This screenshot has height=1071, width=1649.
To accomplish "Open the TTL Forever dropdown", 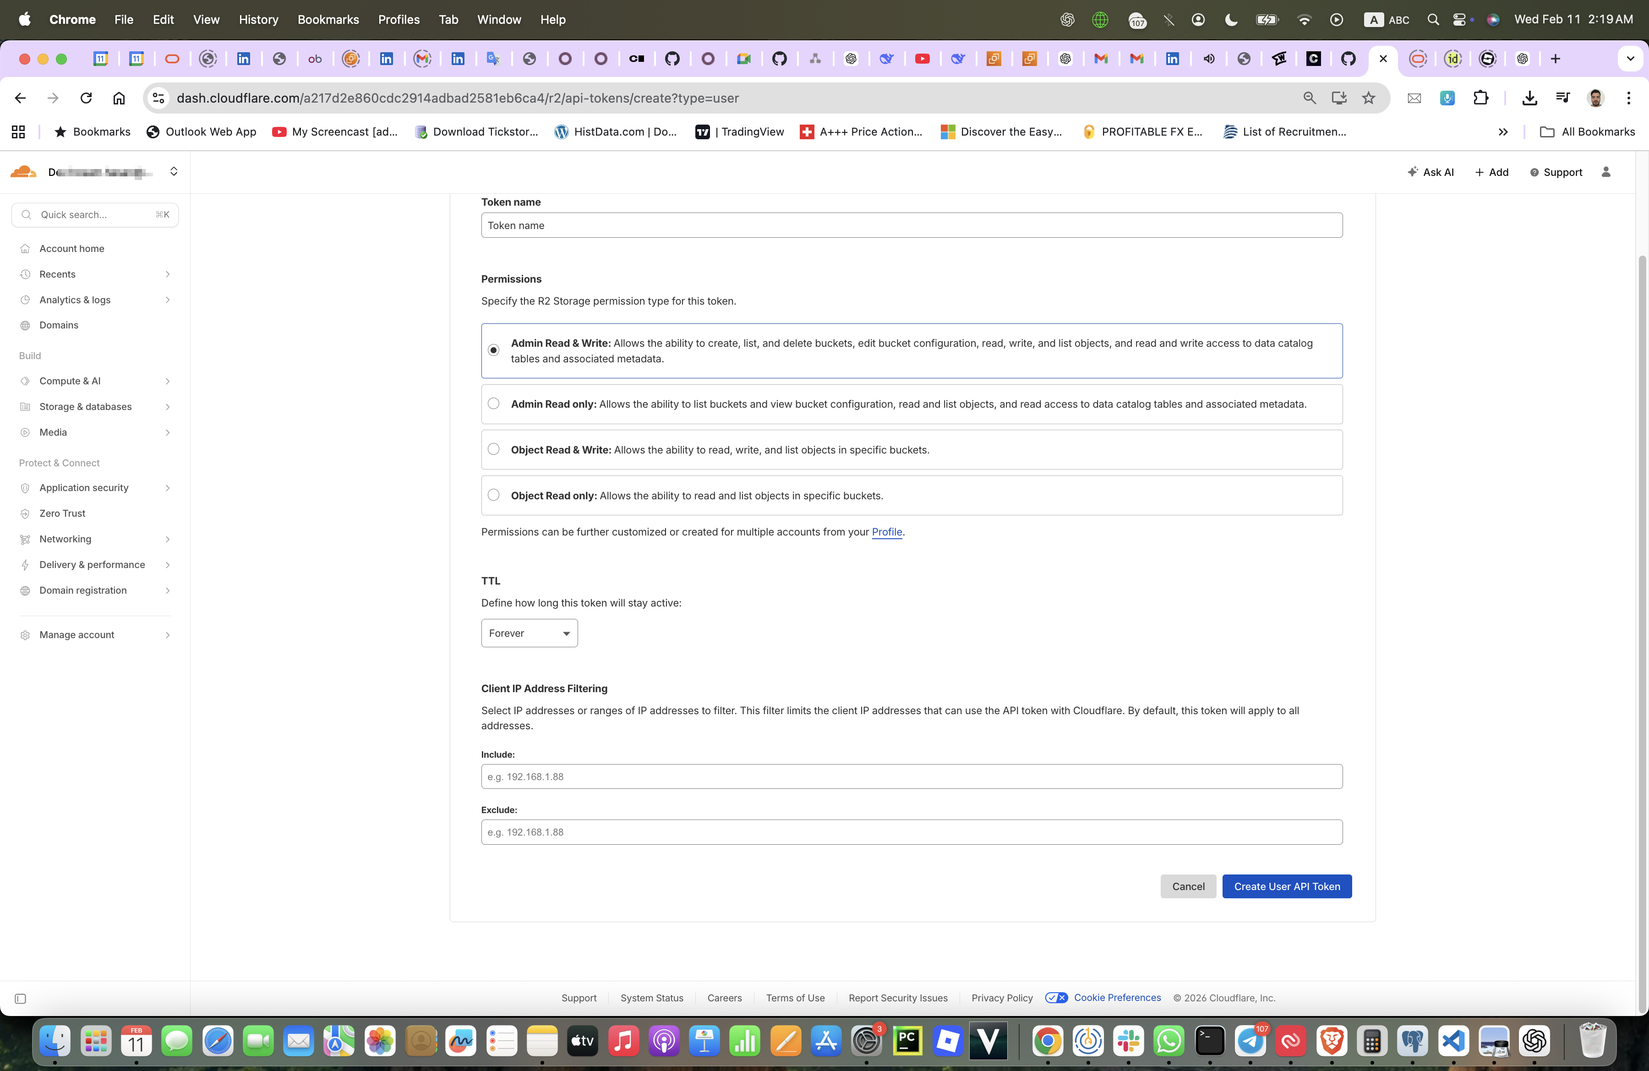I will pos(530,633).
